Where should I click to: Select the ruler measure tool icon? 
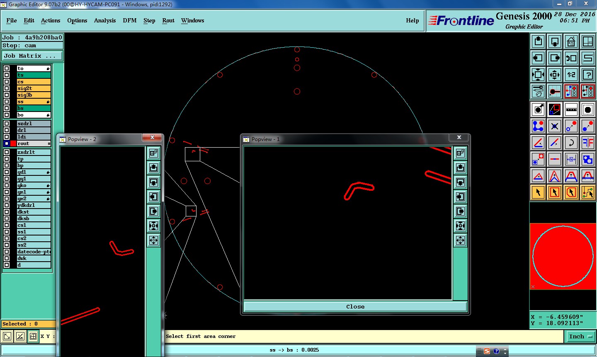click(571, 109)
